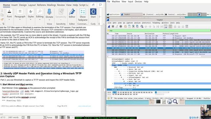Open the Help ribbon tab in Word

[75, 5]
